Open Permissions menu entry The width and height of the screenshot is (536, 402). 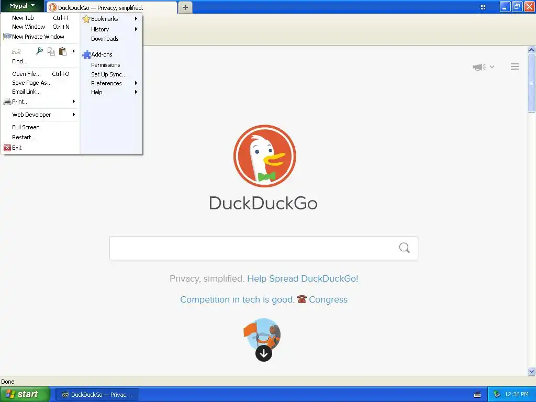click(111, 65)
